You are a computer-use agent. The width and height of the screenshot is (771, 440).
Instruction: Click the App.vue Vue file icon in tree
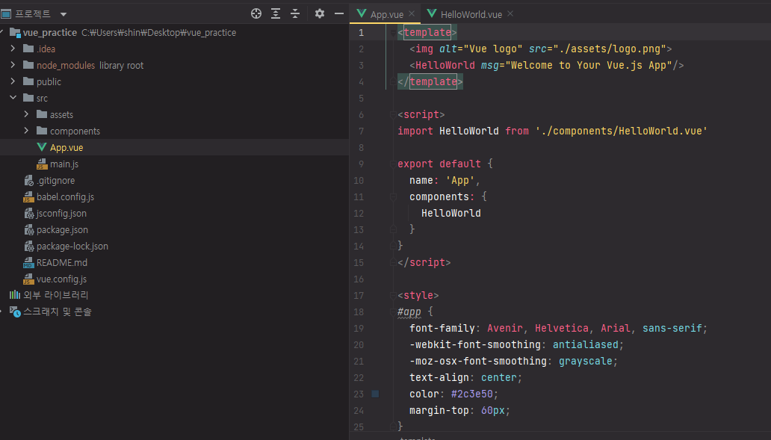click(x=42, y=147)
